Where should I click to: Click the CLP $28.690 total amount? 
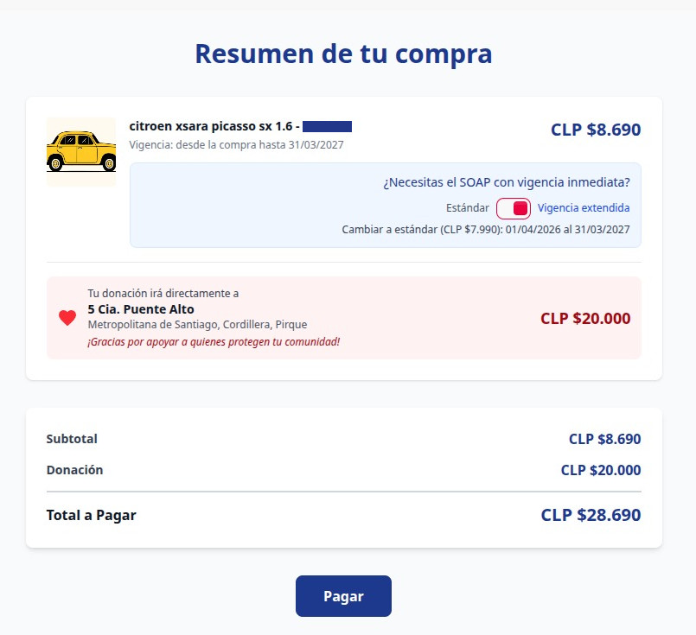(591, 516)
